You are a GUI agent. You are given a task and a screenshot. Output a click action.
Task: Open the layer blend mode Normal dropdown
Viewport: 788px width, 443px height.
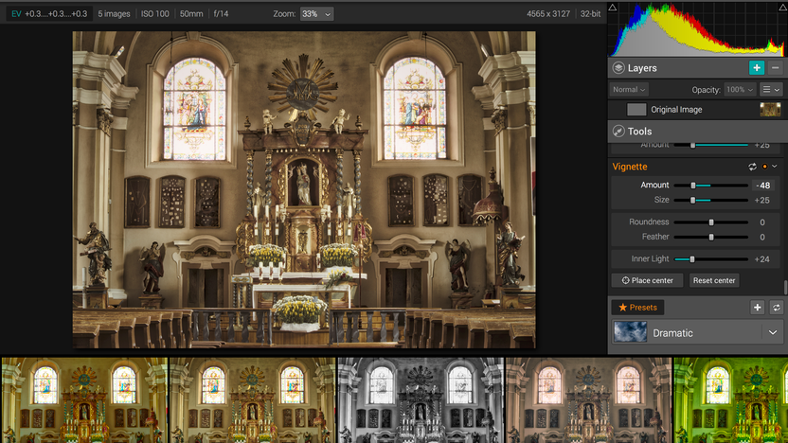pos(629,89)
